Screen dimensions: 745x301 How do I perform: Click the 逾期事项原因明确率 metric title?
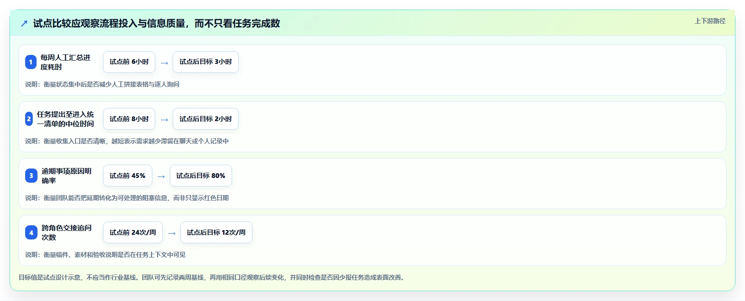[x=66, y=176]
